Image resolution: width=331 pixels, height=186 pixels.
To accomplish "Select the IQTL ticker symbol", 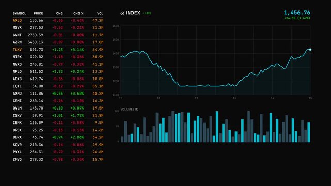I will [17, 86].
